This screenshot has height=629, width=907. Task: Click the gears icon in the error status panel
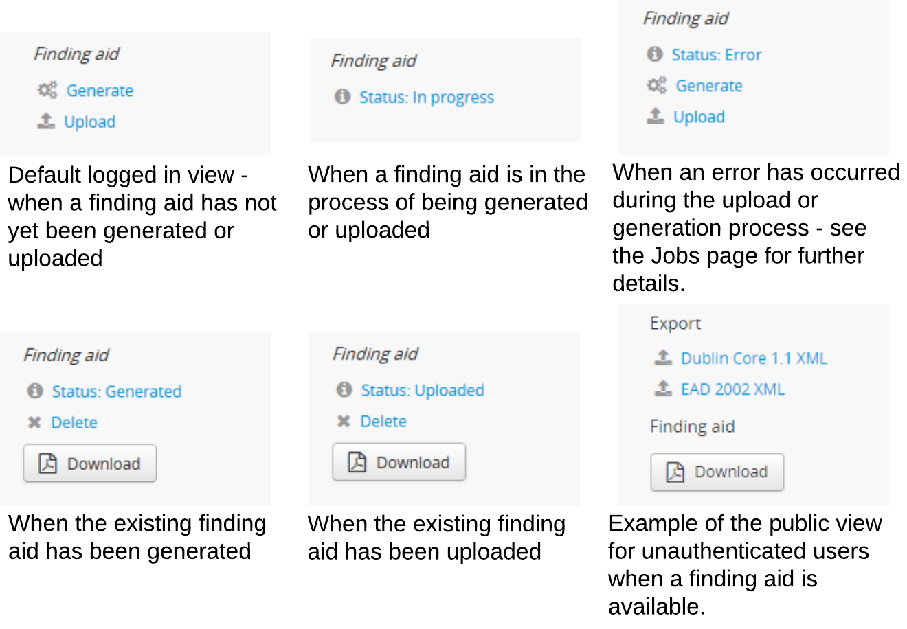click(x=657, y=85)
